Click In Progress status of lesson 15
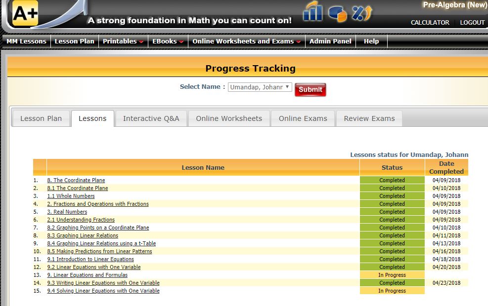This screenshot has height=306, width=488. coord(392,291)
